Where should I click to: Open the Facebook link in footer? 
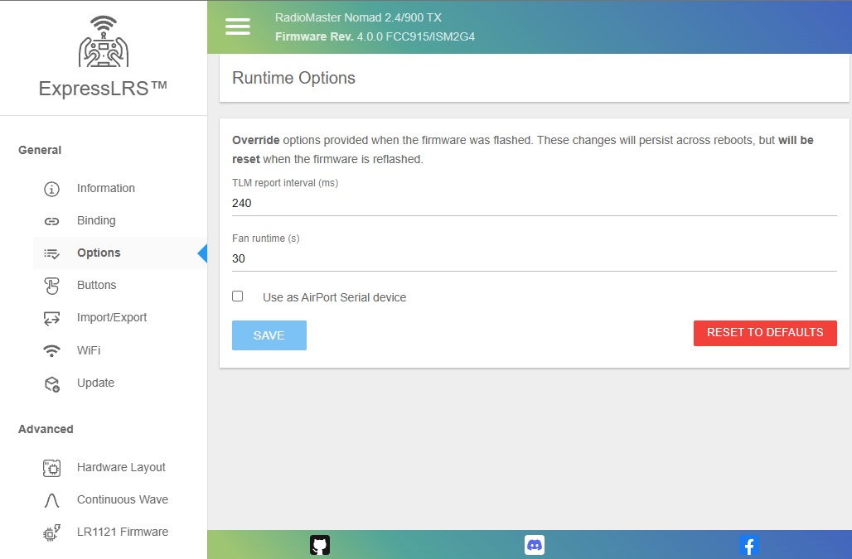(x=748, y=545)
